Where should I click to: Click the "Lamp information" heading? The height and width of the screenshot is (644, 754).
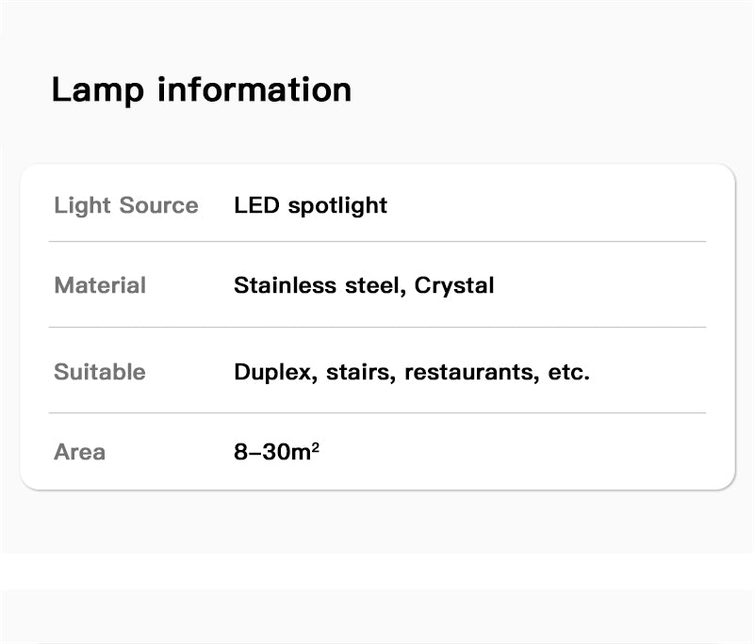click(201, 90)
